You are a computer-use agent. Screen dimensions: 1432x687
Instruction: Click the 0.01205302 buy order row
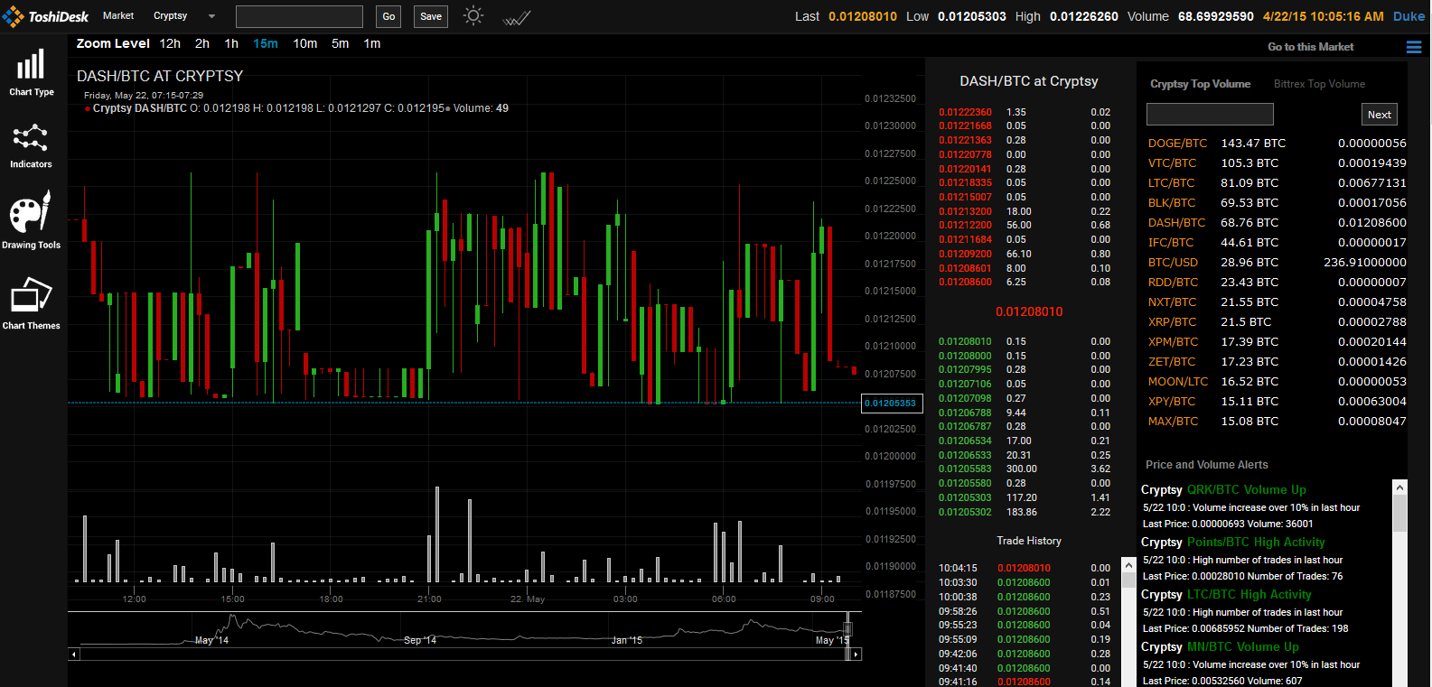point(1025,513)
